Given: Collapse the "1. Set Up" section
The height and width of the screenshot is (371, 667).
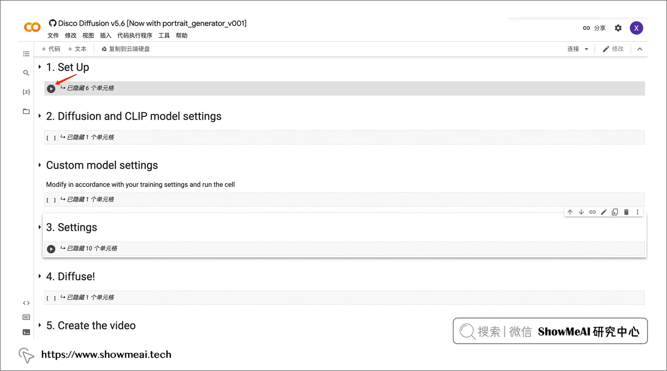Looking at the screenshot, I should pyautogui.click(x=40, y=67).
